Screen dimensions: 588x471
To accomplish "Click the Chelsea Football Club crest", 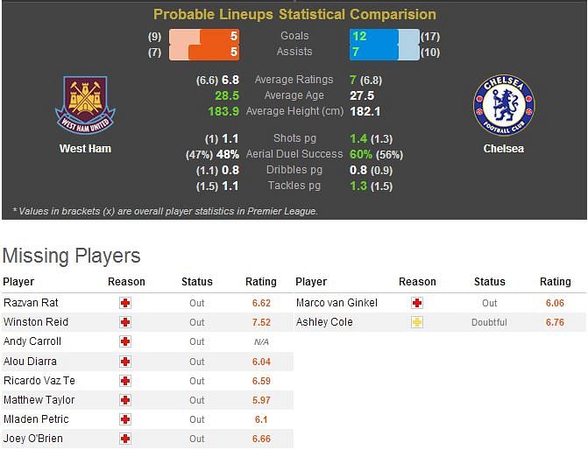I will pyautogui.click(x=504, y=105).
